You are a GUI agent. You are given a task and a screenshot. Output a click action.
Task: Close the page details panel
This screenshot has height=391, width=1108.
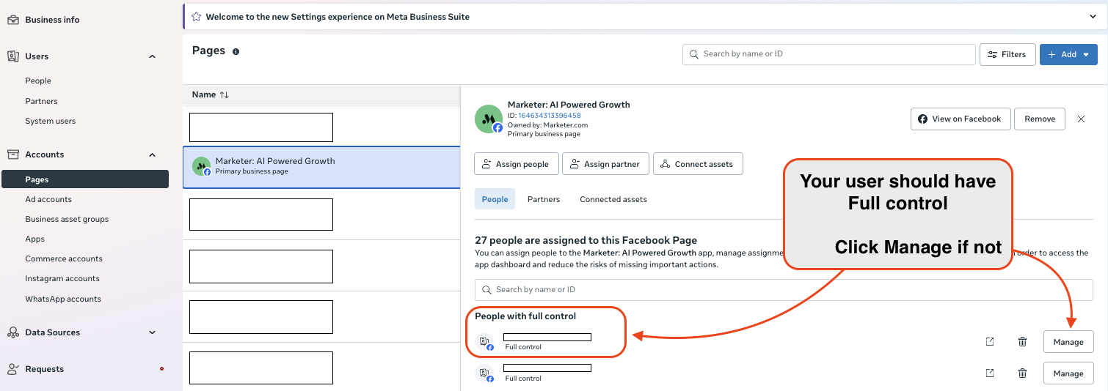pos(1081,119)
